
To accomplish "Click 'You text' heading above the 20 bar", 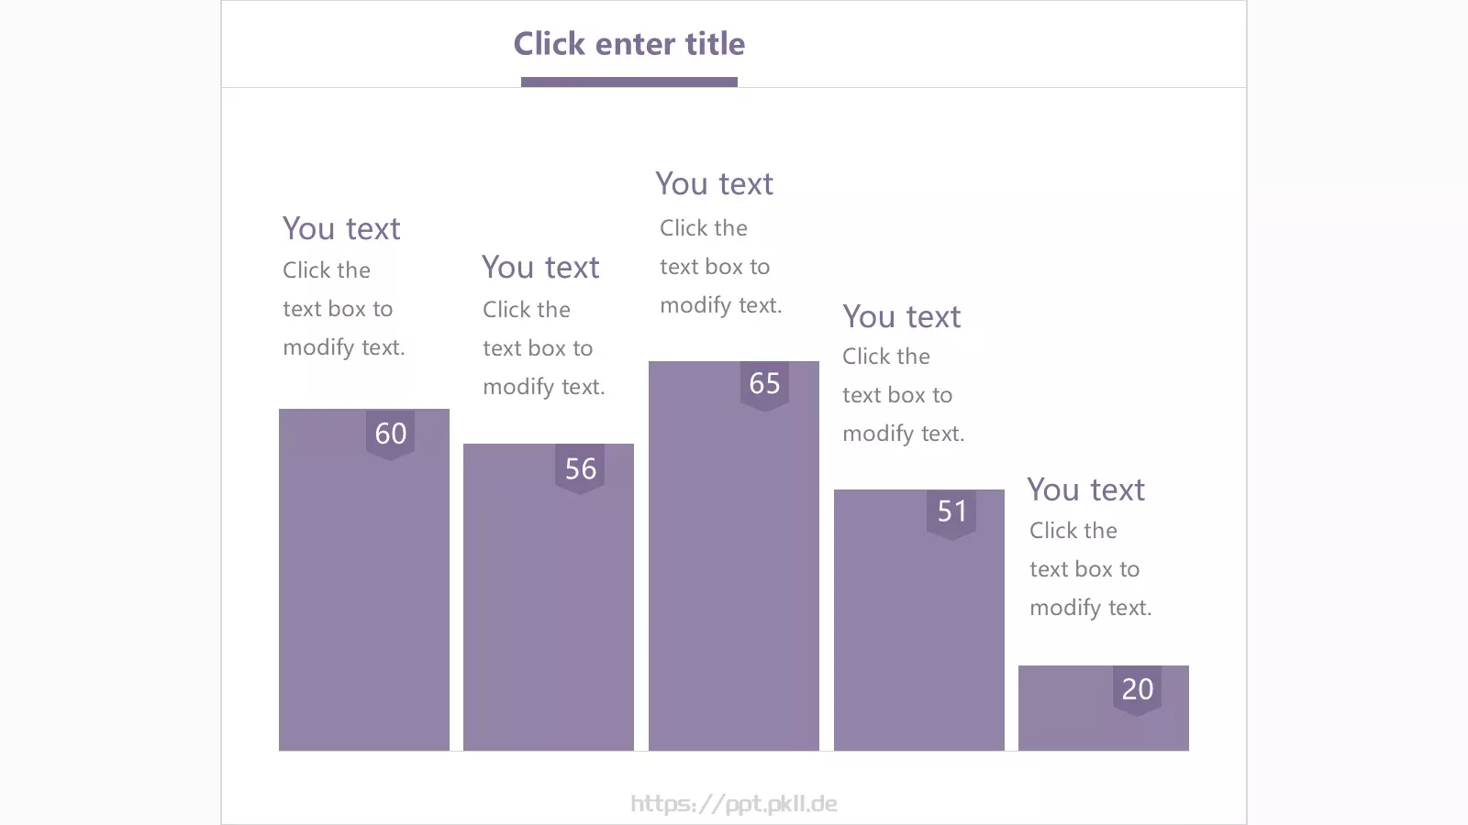I will 1086,490.
